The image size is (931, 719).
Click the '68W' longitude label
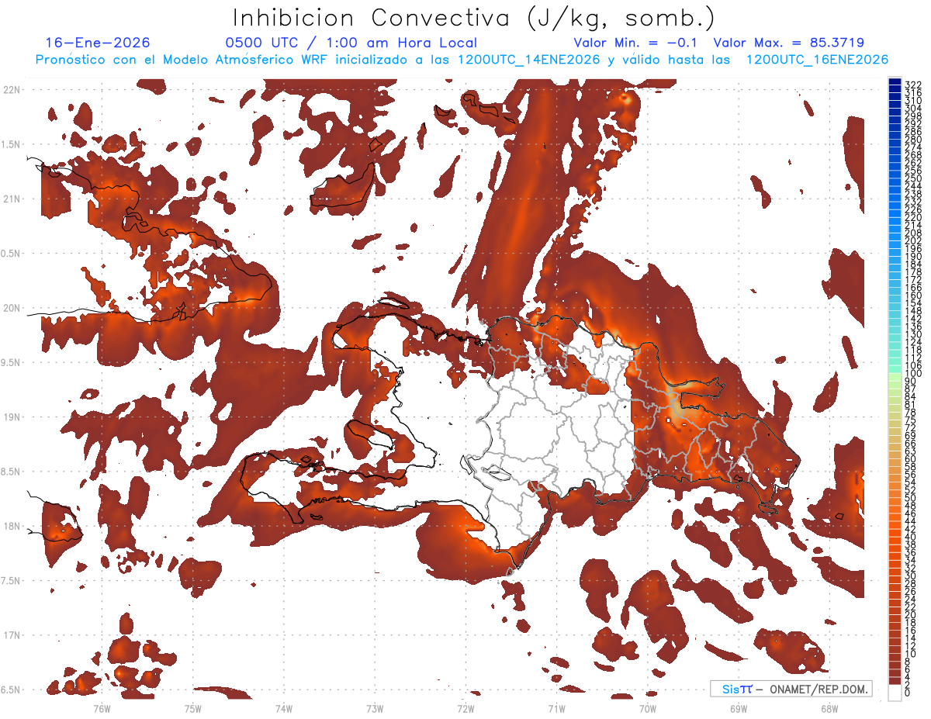pos(829,708)
